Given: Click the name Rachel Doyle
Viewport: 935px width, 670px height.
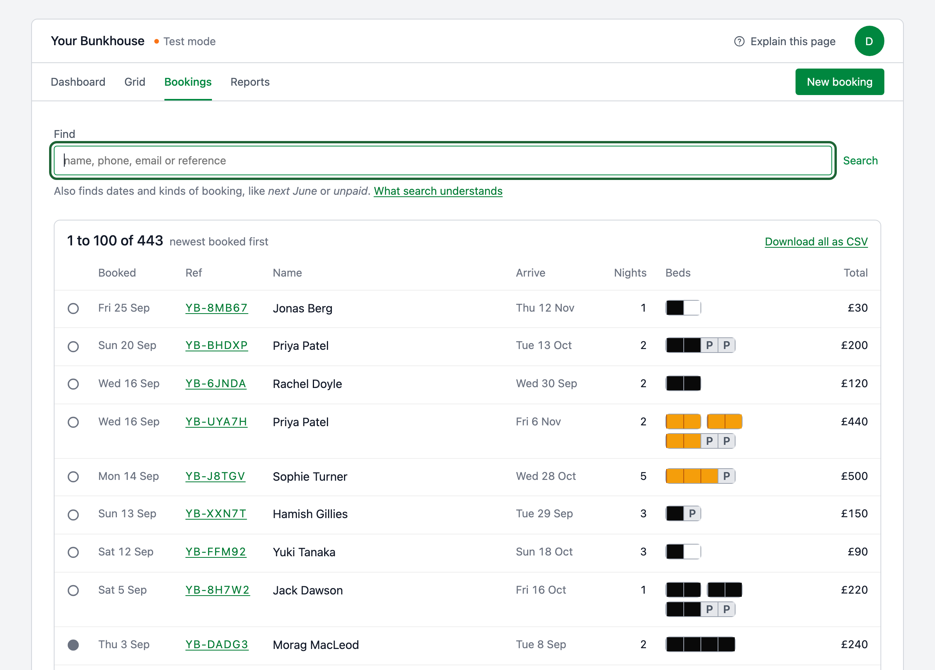Looking at the screenshot, I should [x=307, y=384].
